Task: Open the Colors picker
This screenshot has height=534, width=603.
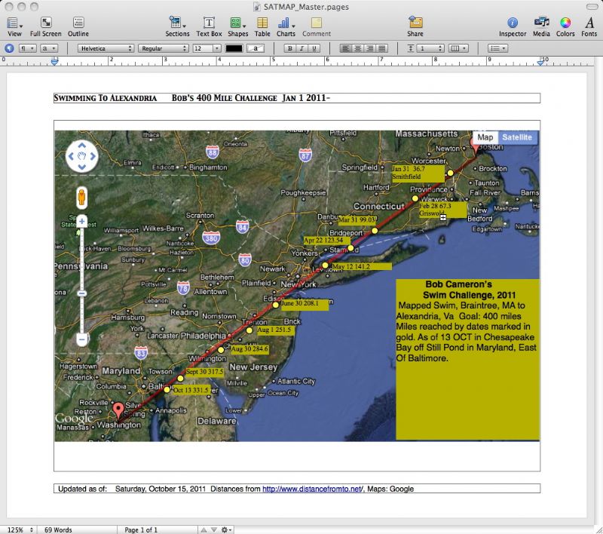Action: [x=565, y=27]
